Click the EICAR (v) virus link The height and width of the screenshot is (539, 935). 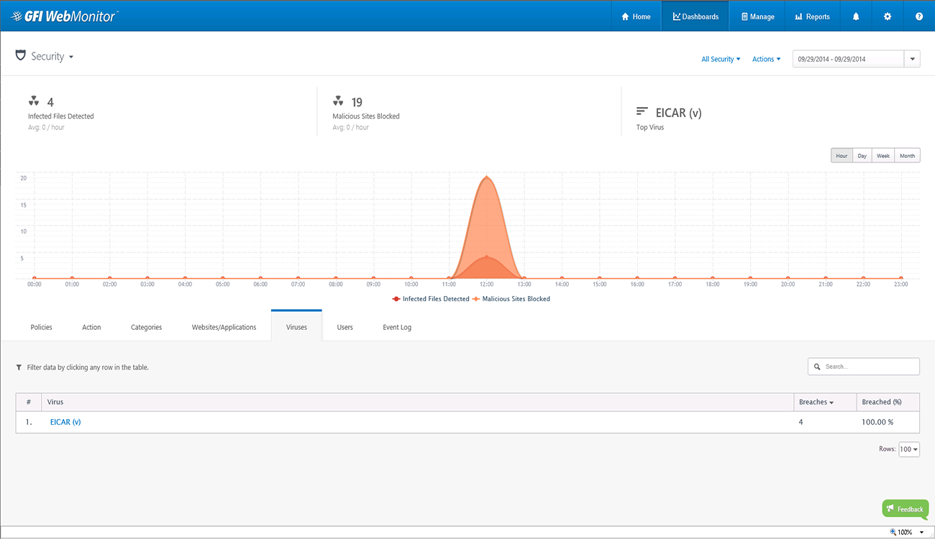click(x=65, y=422)
